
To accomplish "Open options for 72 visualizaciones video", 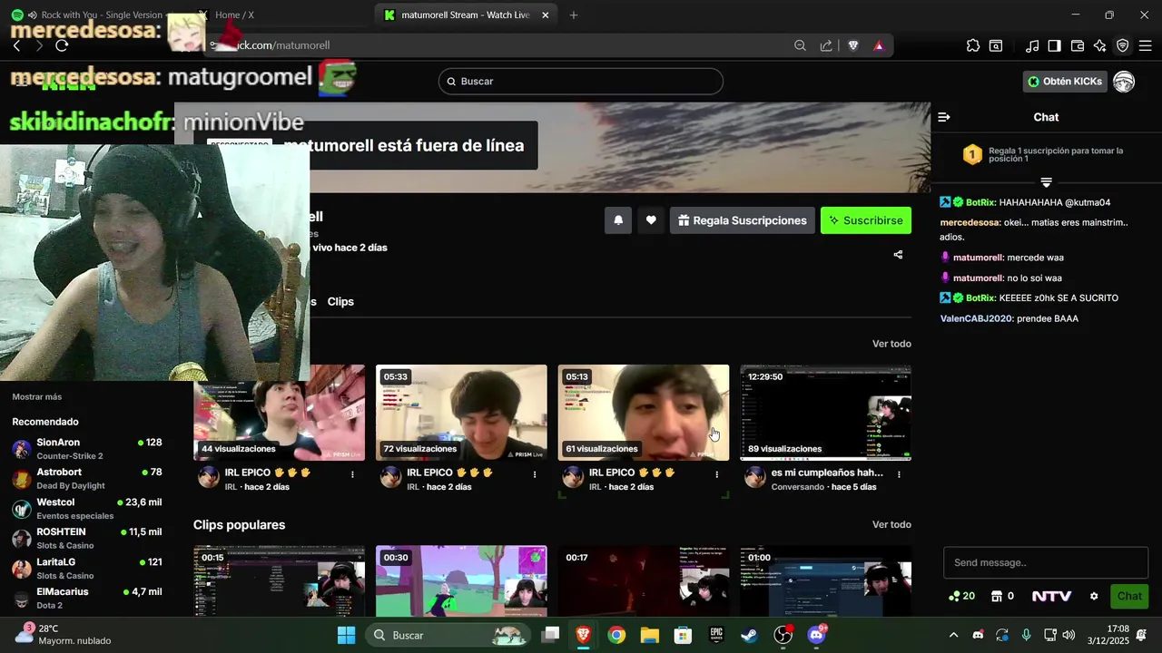I will (535, 474).
